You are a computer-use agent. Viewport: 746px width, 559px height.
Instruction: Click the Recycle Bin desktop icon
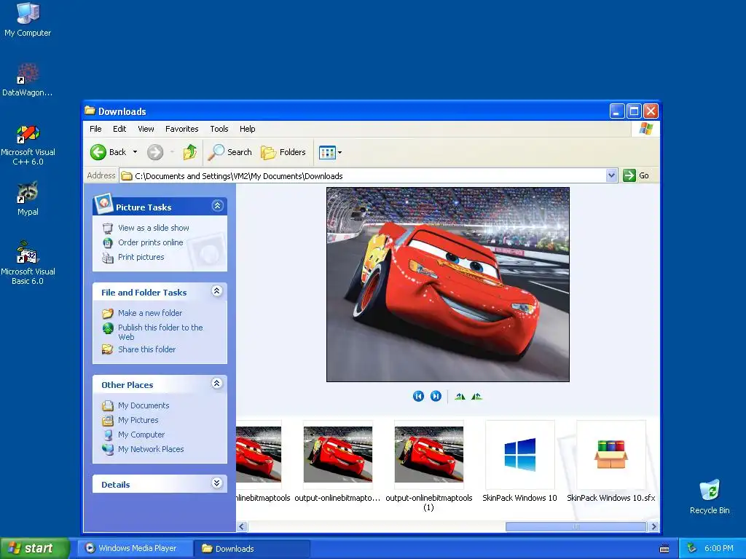pos(710,496)
